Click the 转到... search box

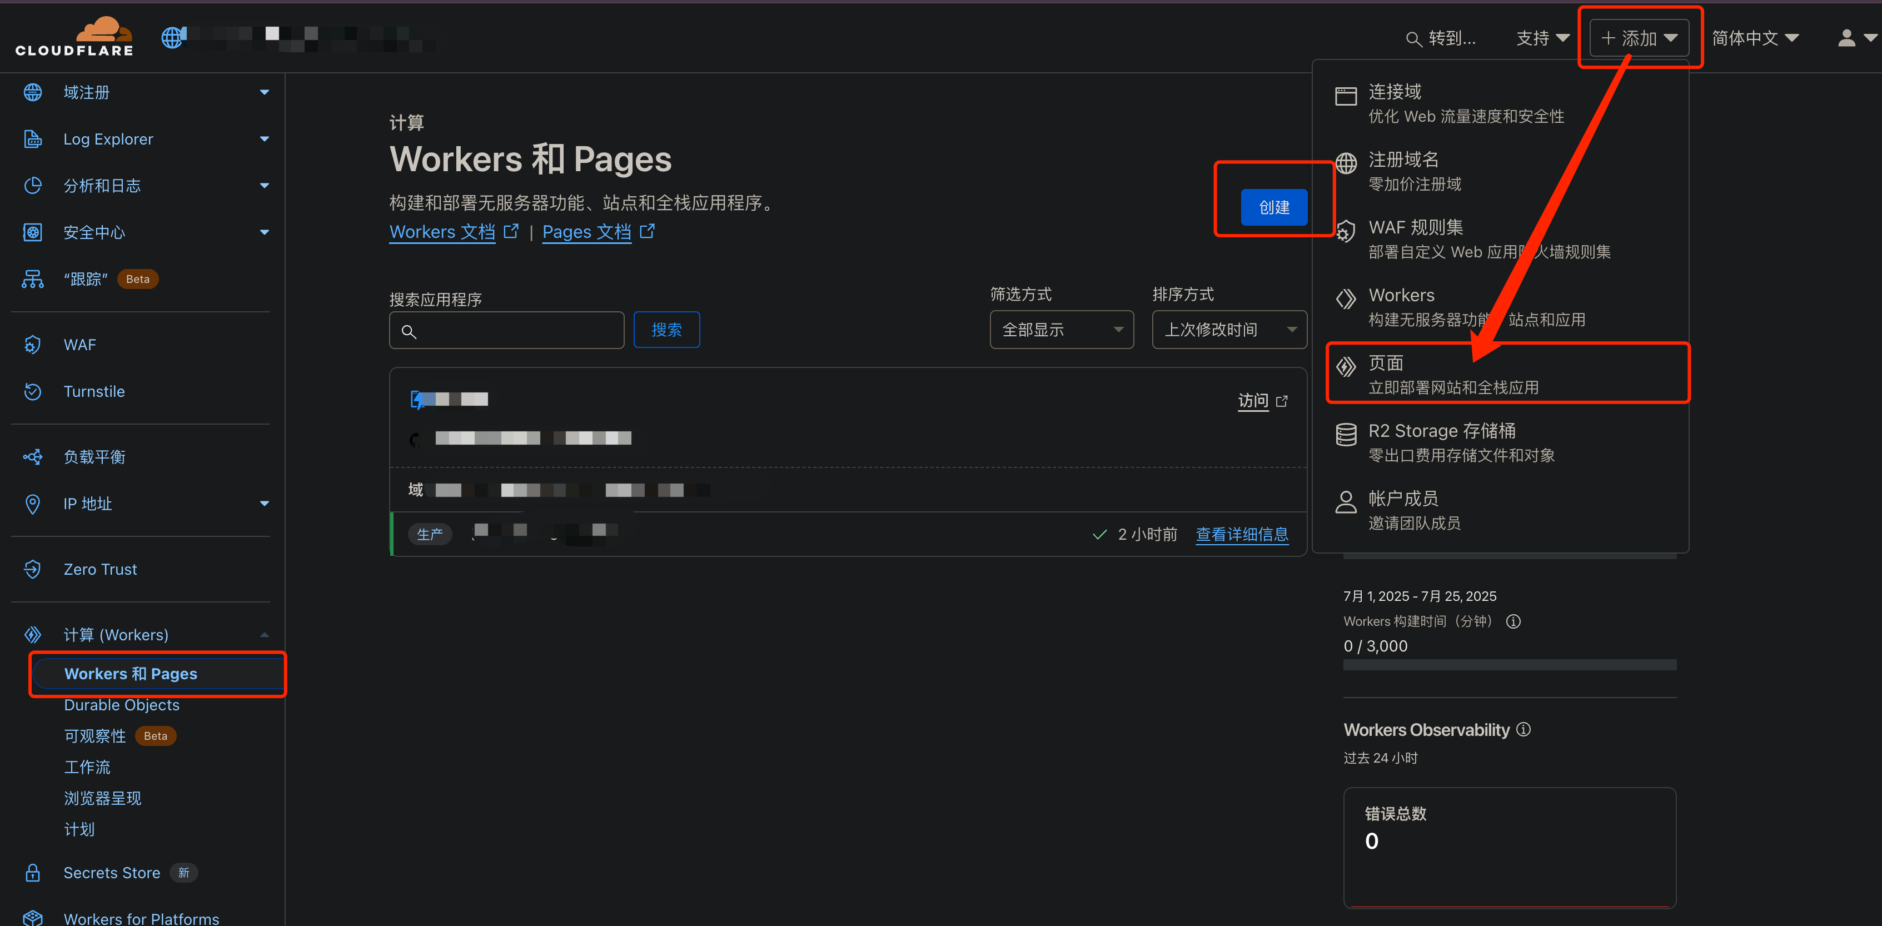[1441, 39]
